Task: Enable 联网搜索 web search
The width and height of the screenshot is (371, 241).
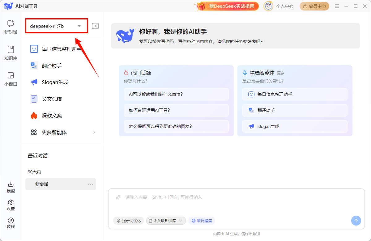Action: point(202,221)
